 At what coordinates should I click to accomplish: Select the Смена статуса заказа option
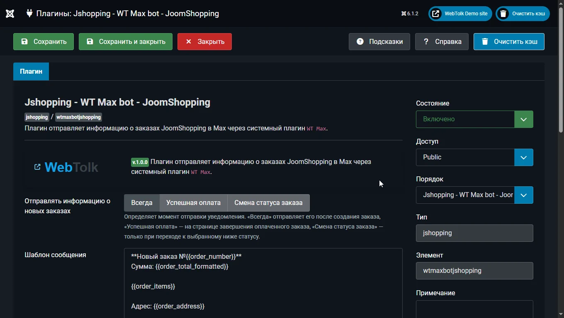[x=268, y=203]
